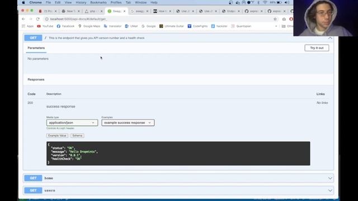Open the UMail bookmark
The width and height of the screenshot is (358, 201).
coord(131,26)
